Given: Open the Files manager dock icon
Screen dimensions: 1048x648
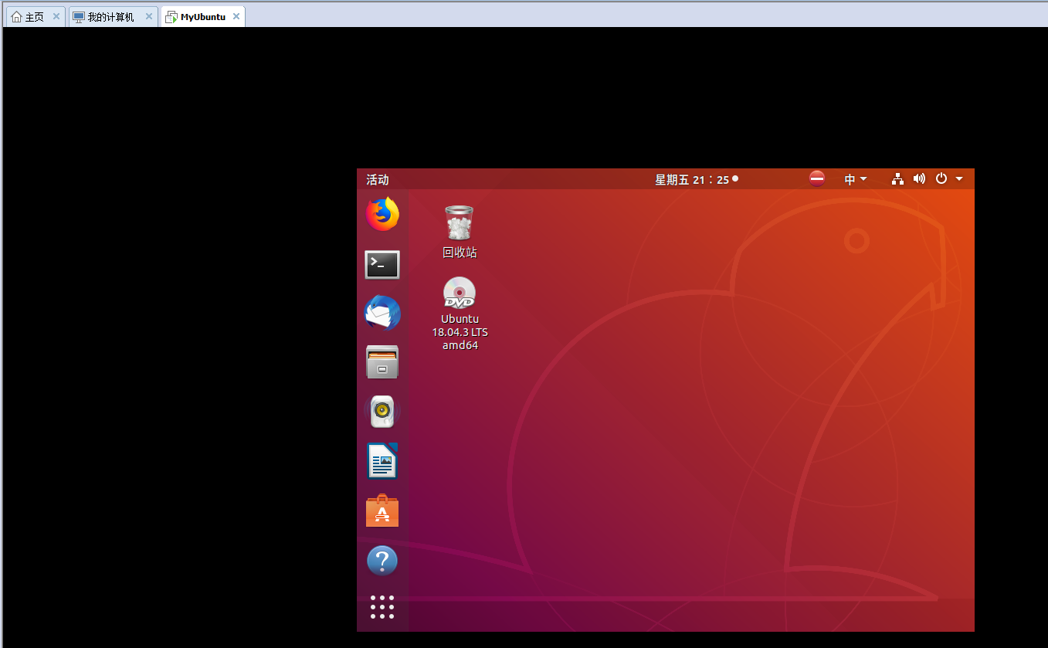Looking at the screenshot, I should [382, 361].
